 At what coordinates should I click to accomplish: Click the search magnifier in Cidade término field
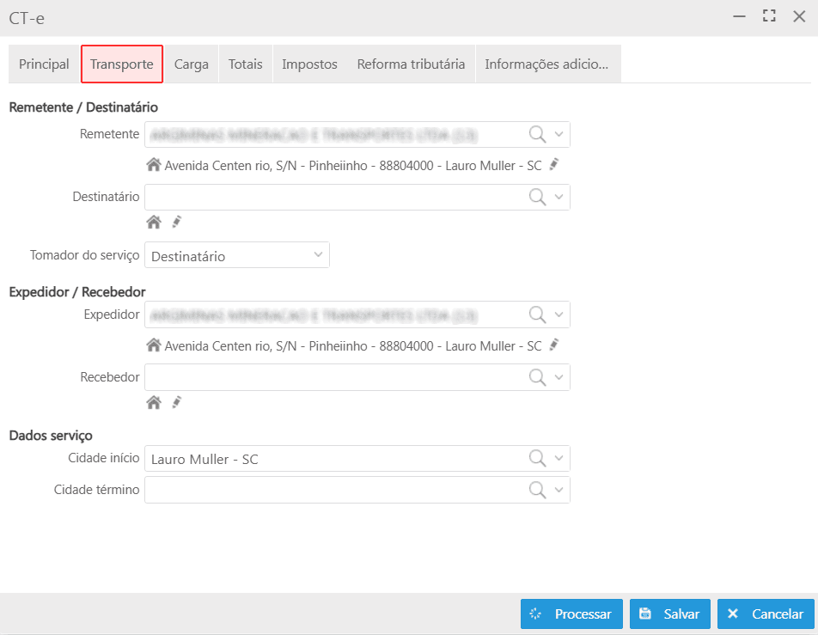pos(538,490)
